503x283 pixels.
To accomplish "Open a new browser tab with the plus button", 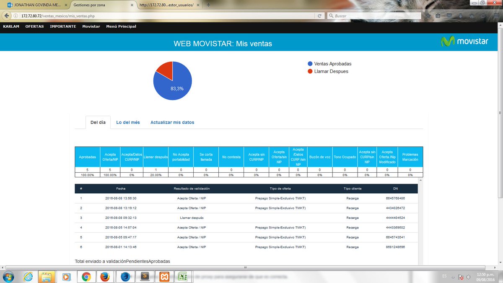I will coord(209,5).
